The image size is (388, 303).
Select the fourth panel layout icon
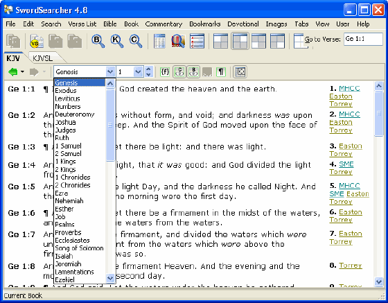click(277, 41)
